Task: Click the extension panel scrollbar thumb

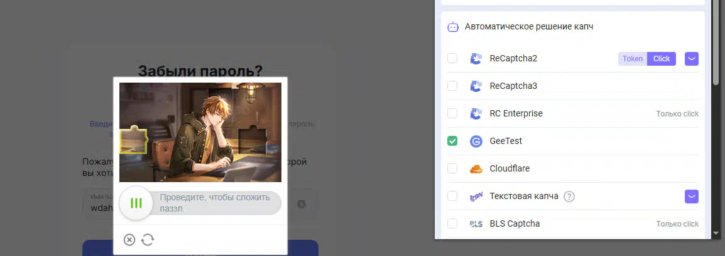Action: click(x=716, y=43)
